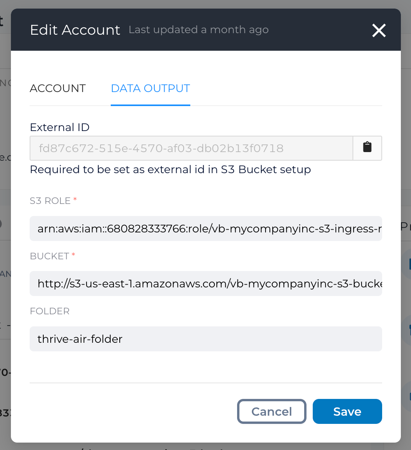Viewport: 411px width, 450px height.
Task: Switch to the ACCOUNT tab
Action: pyautogui.click(x=58, y=89)
